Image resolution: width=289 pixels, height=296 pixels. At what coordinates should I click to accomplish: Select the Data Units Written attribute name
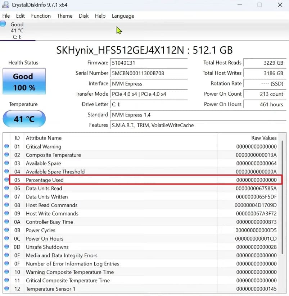[47, 197]
